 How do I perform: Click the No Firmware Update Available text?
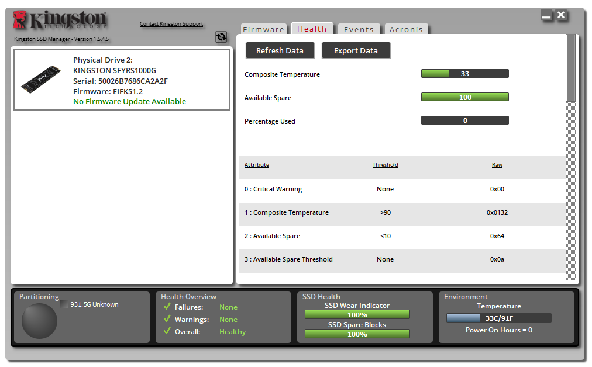click(129, 101)
